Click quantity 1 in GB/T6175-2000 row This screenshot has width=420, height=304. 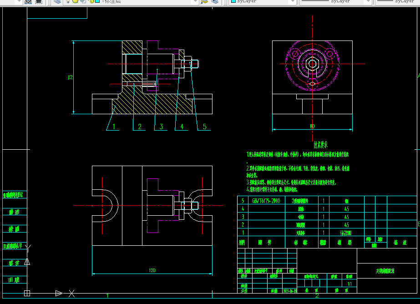tap(324, 201)
